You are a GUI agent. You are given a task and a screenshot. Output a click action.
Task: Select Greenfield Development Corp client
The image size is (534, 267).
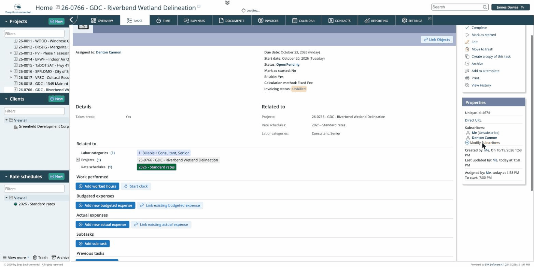pyautogui.click(x=43, y=126)
